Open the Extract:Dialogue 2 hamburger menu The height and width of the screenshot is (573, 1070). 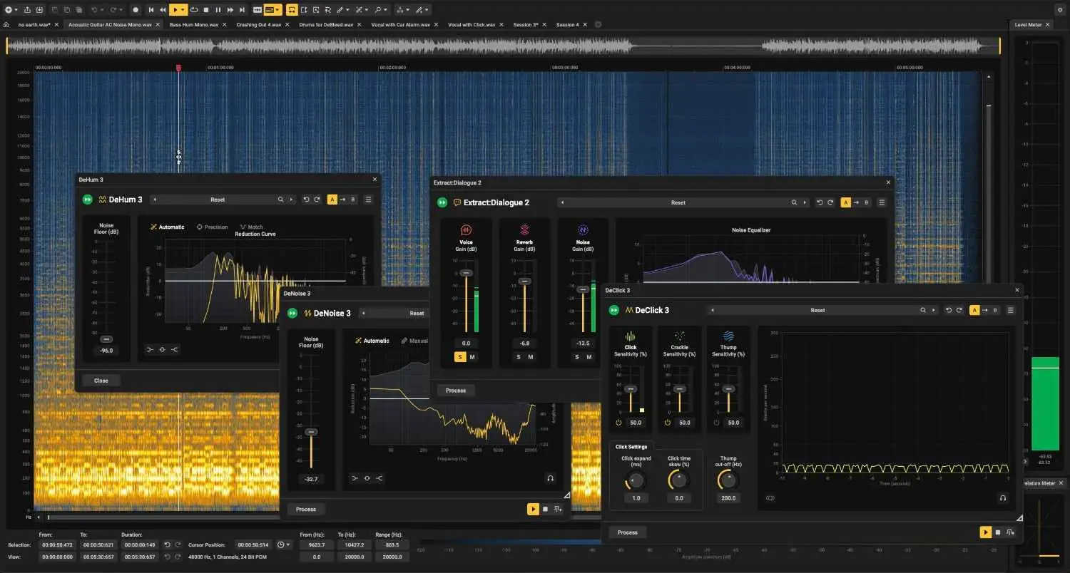tap(882, 202)
